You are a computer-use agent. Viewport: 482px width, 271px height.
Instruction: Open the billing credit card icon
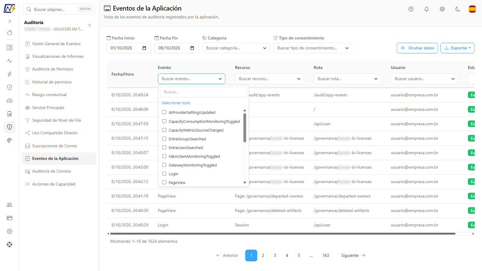[10, 218]
